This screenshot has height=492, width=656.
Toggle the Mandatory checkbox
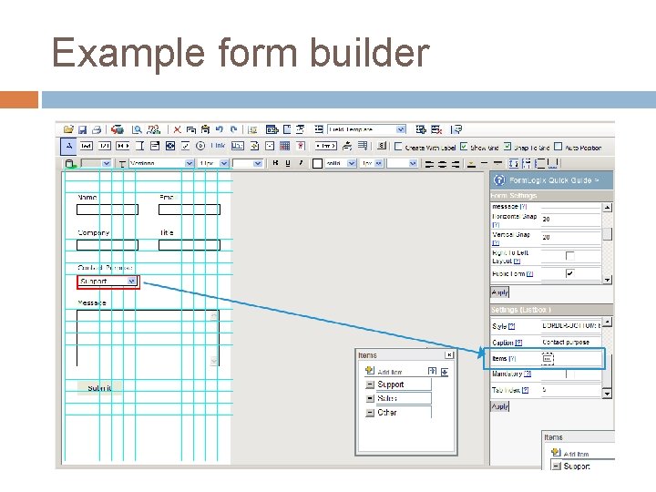tap(569, 374)
